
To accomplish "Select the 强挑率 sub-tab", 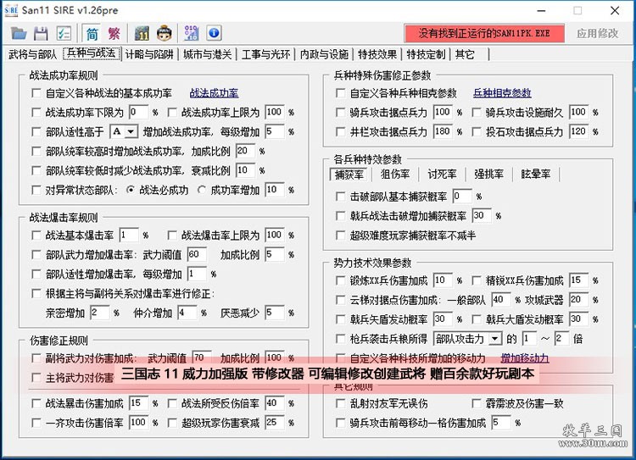I will 488,175.
